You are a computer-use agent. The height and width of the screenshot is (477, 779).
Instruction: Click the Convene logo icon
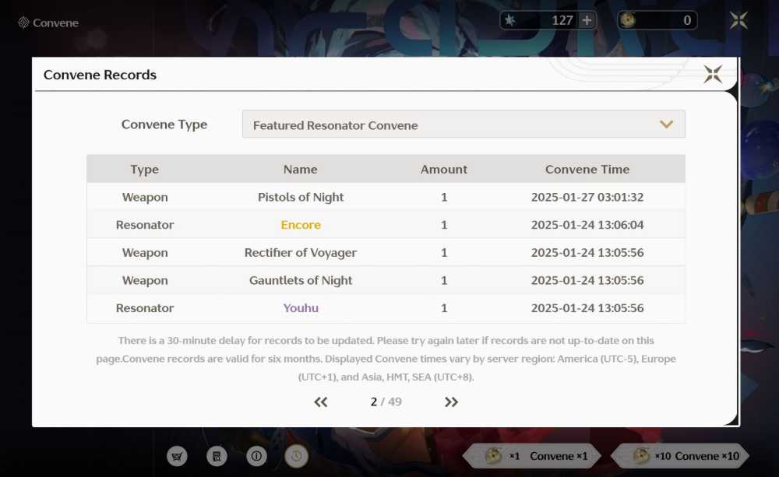23,23
